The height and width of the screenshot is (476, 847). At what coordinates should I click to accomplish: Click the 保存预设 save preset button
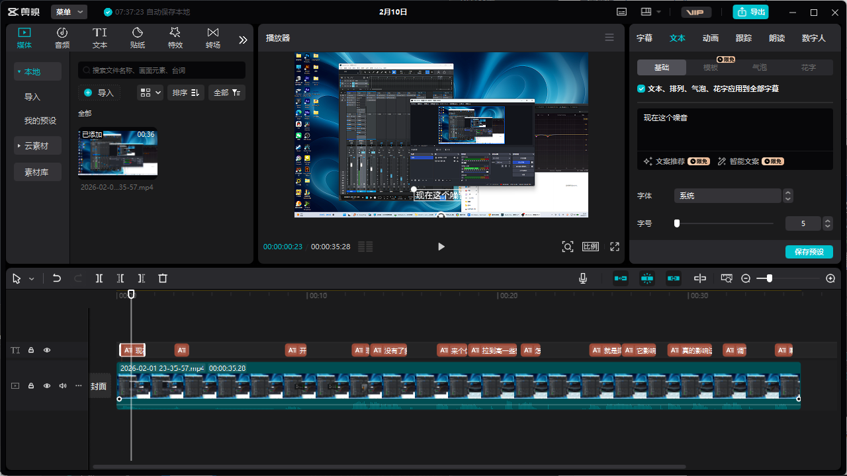coord(809,252)
